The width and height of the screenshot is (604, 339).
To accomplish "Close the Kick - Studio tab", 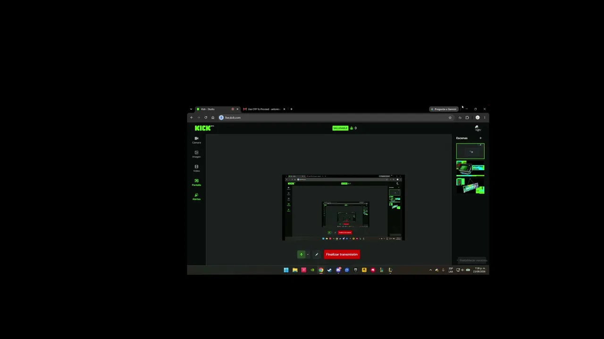I will pyautogui.click(x=237, y=109).
